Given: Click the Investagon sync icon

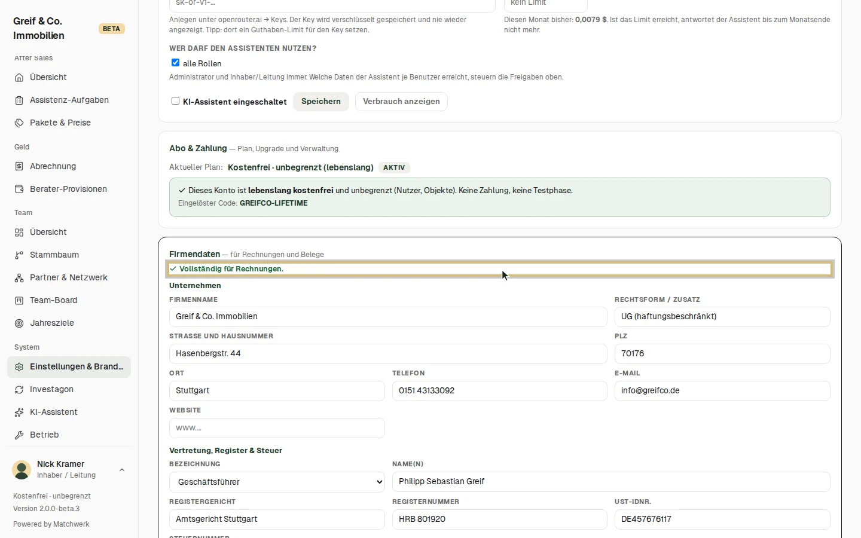Looking at the screenshot, I should [19, 389].
